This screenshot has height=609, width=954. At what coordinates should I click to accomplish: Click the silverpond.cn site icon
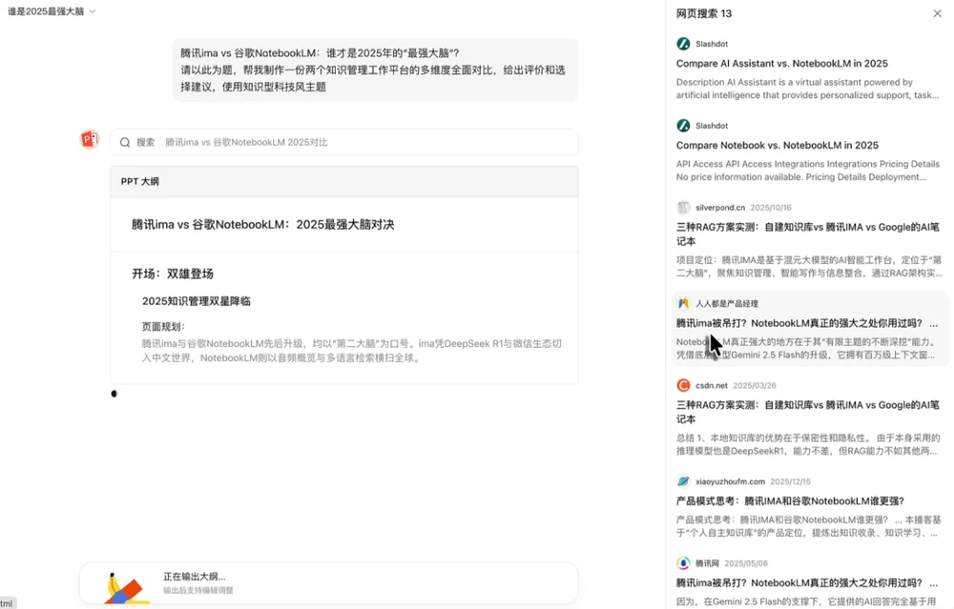point(683,207)
